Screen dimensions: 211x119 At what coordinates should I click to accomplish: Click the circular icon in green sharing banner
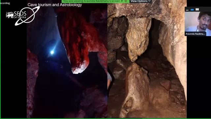[126, 1]
